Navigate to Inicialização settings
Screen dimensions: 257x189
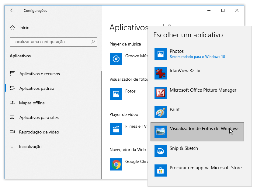(x=30, y=147)
